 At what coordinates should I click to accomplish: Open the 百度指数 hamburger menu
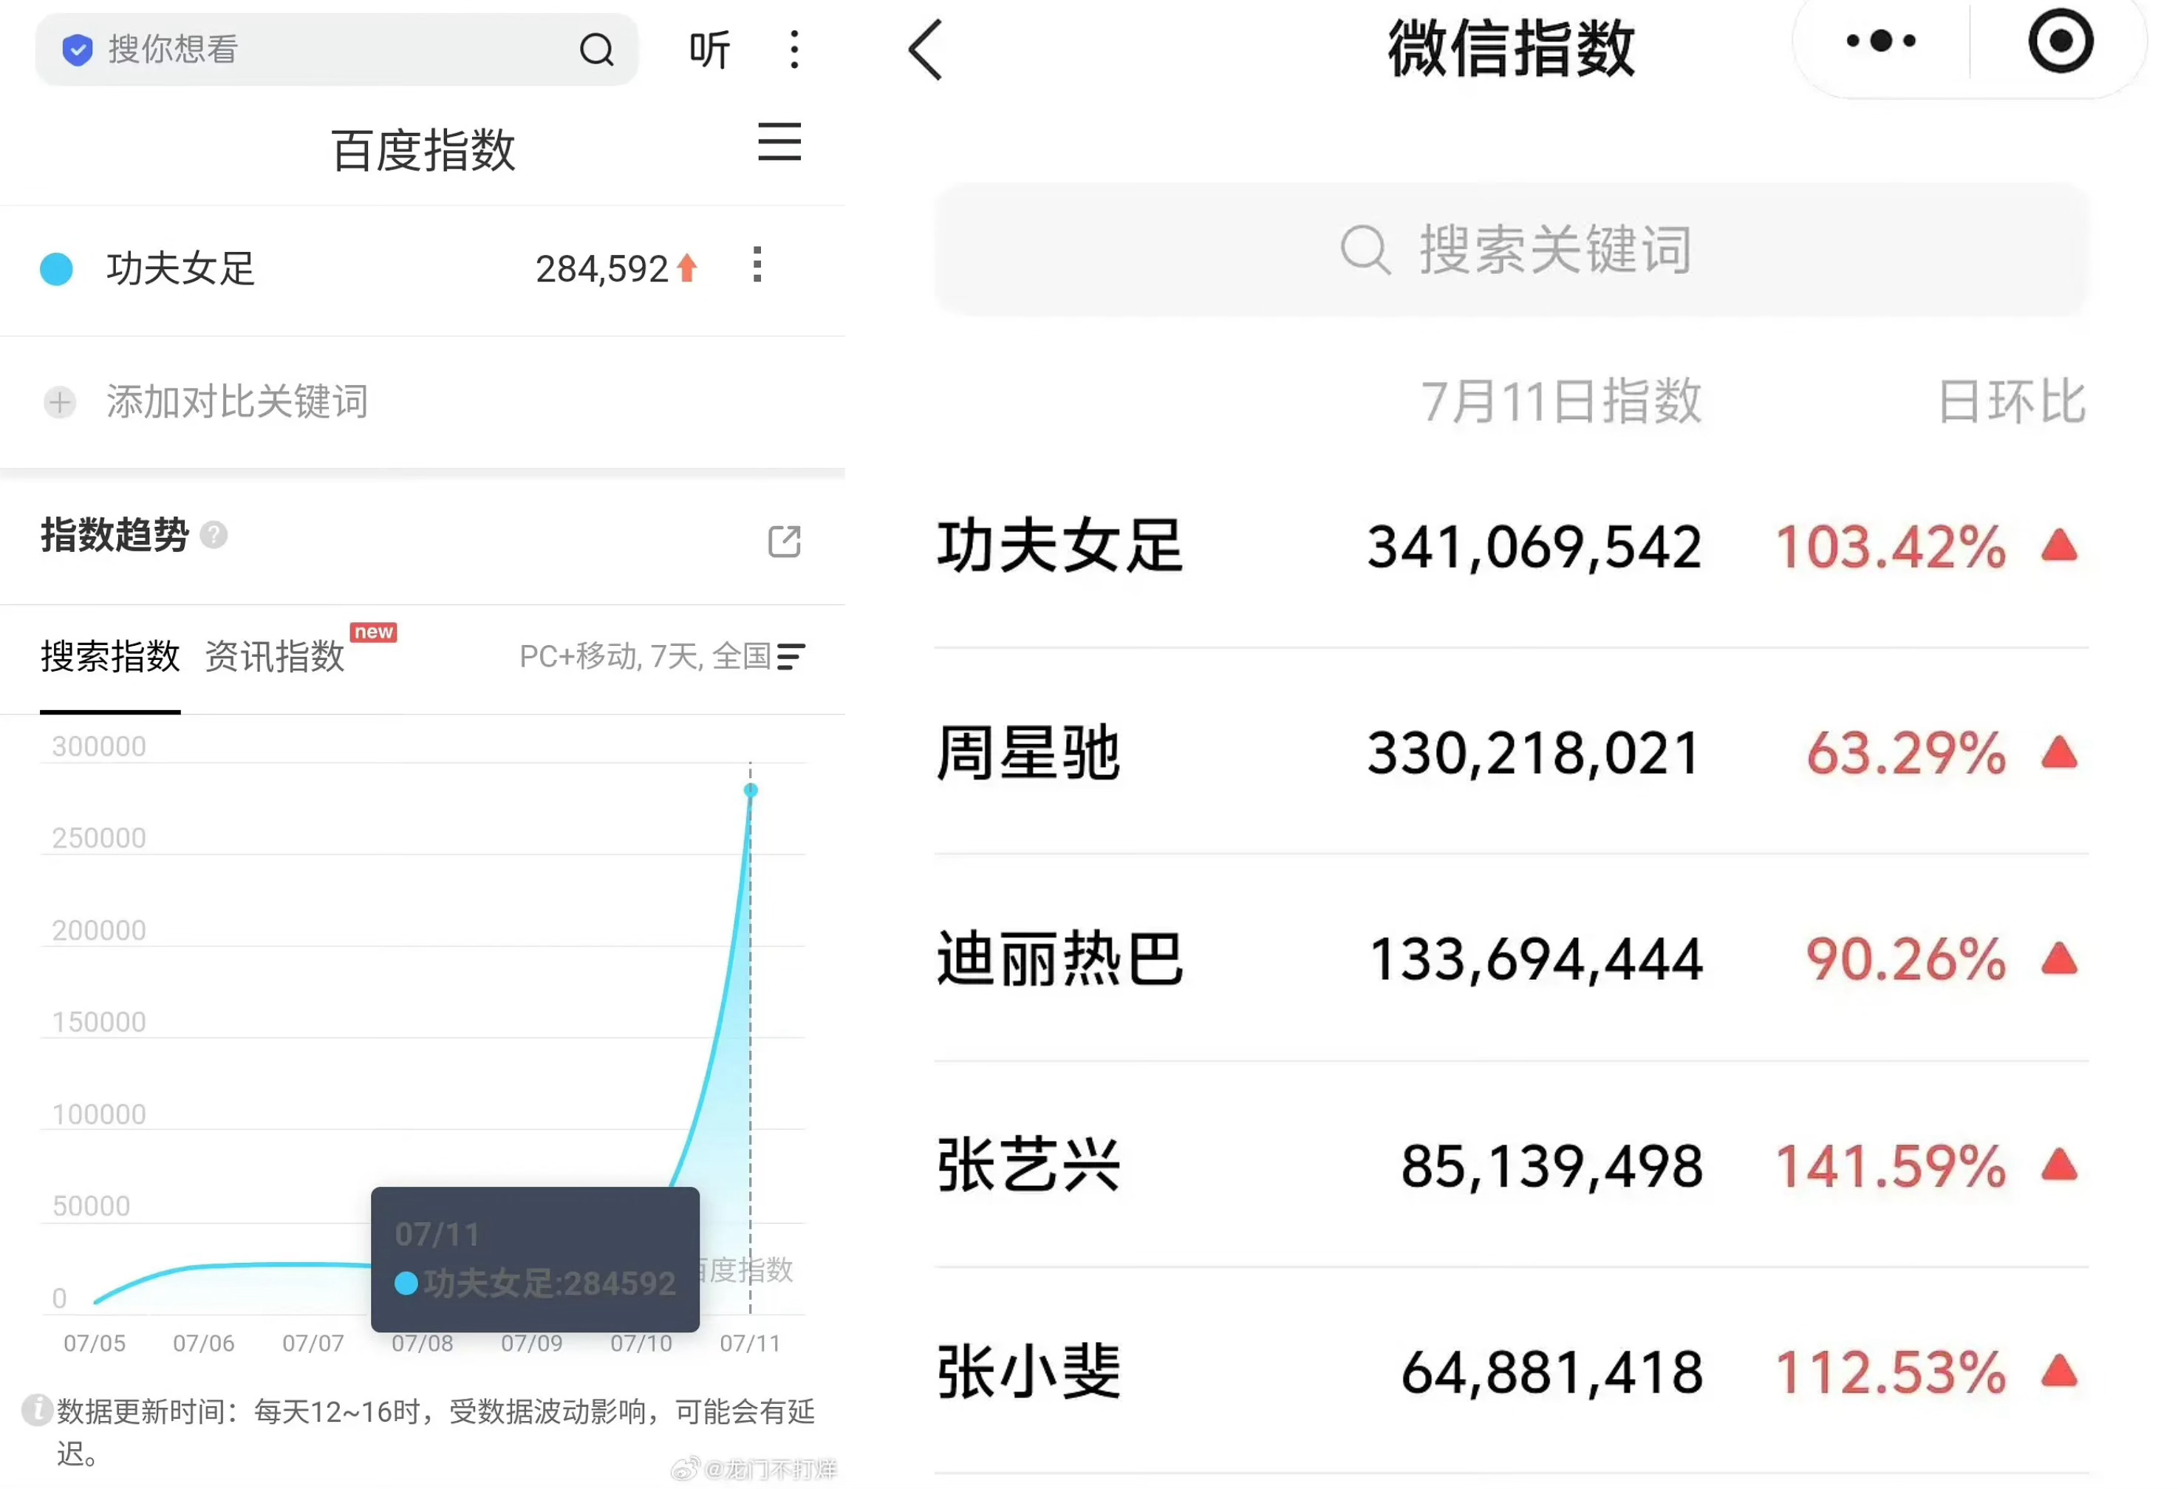click(x=779, y=142)
